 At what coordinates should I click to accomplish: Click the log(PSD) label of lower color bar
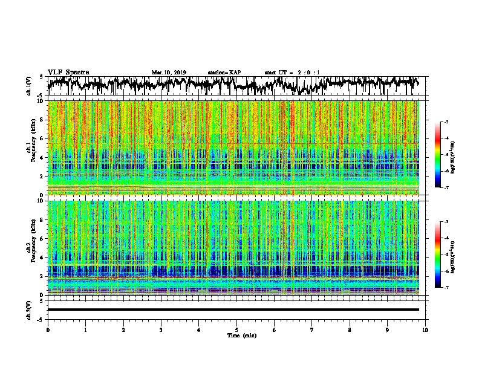453,257
